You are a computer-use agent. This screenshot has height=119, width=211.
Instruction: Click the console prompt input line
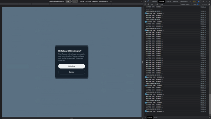tap(176, 113)
